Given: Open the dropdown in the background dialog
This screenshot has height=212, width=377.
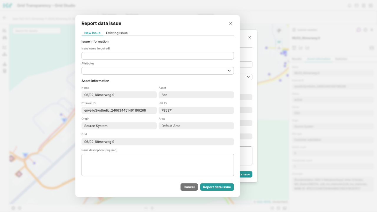Looking at the screenshot, I should pyautogui.click(x=248, y=77).
